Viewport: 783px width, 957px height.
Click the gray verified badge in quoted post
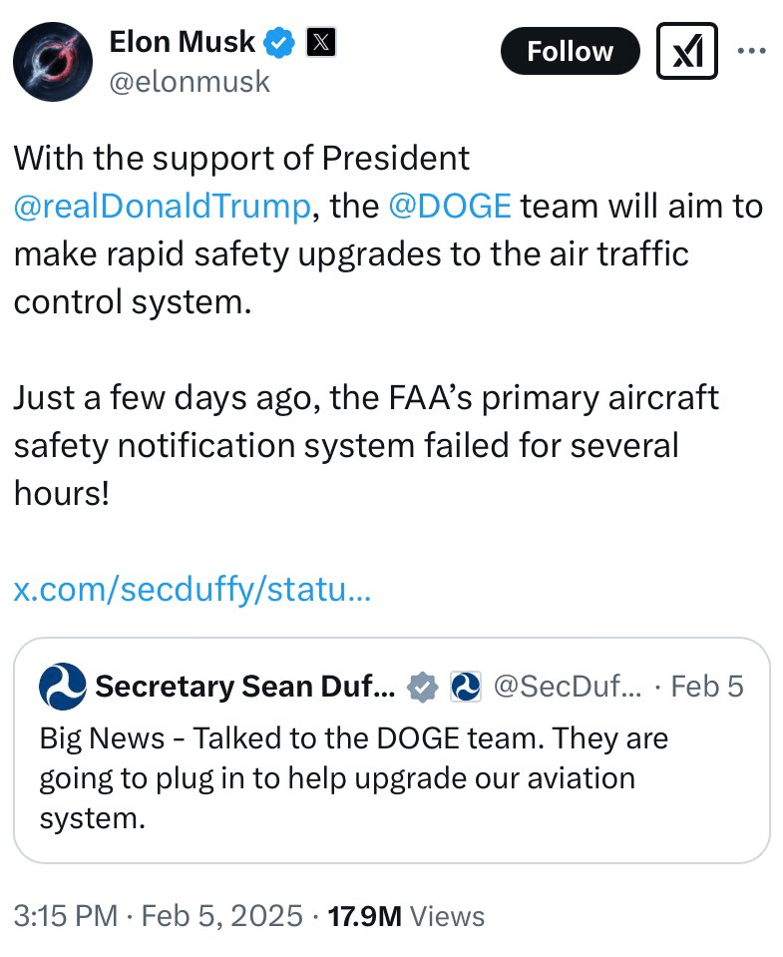423,687
